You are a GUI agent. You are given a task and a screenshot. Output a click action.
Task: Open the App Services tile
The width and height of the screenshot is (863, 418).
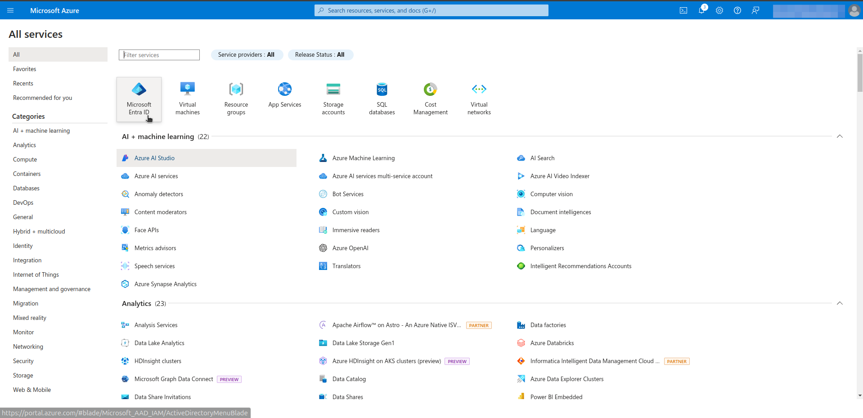pyautogui.click(x=285, y=99)
